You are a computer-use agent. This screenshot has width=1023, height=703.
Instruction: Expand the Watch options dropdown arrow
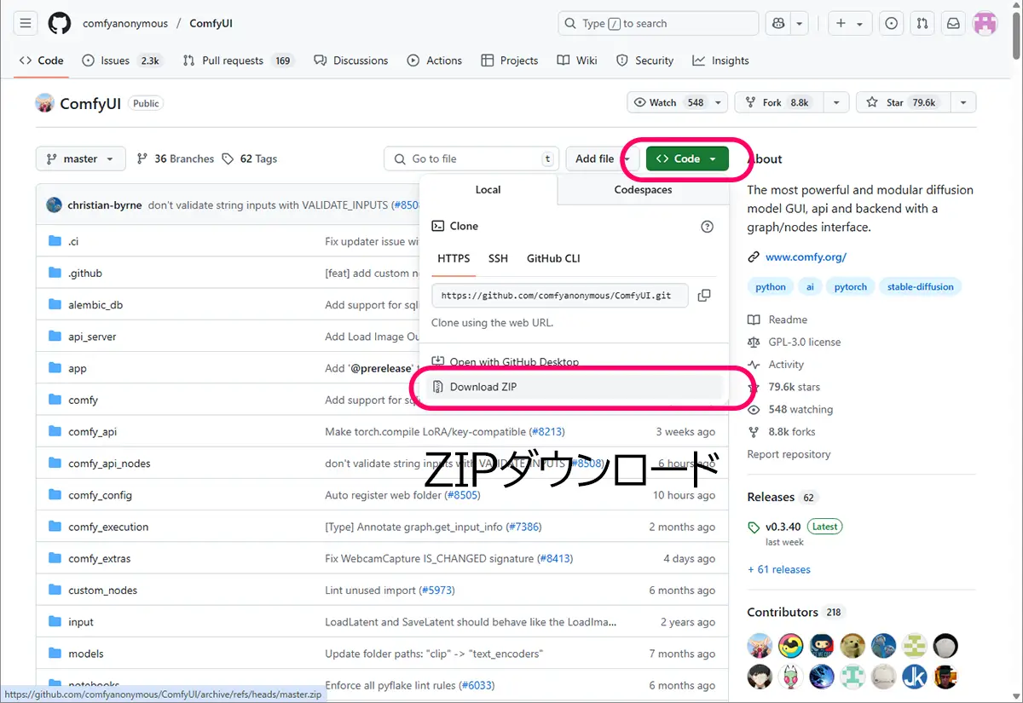[x=720, y=102]
